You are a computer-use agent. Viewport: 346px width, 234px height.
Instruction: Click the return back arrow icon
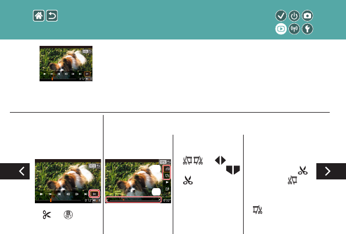tap(52, 16)
